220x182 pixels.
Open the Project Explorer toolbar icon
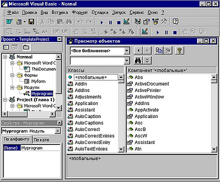click(138, 21)
